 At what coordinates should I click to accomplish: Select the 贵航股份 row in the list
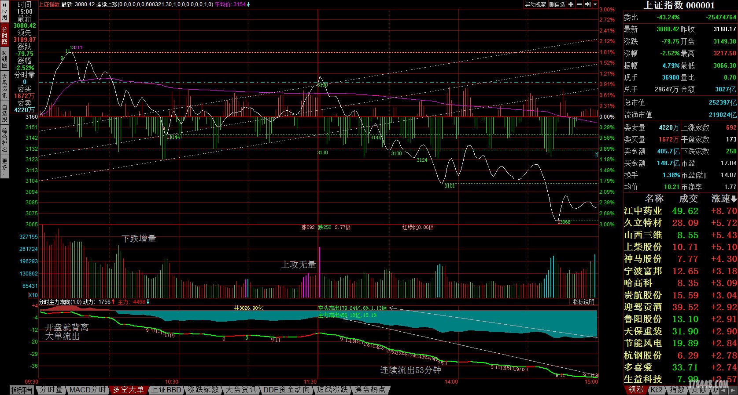(x=680, y=295)
